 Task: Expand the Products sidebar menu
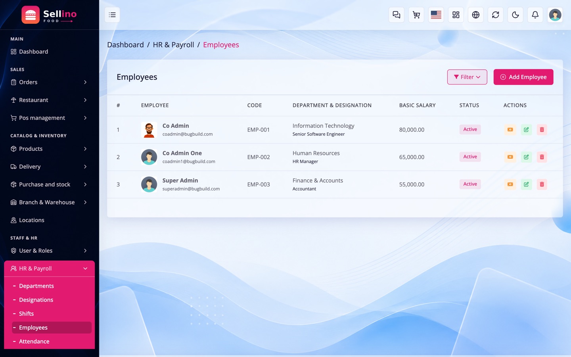point(49,149)
